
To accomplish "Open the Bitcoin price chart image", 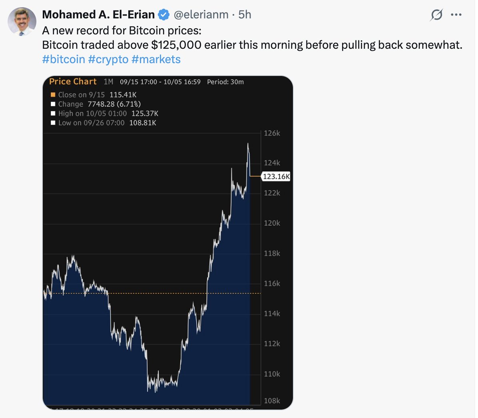I will coord(168,243).
